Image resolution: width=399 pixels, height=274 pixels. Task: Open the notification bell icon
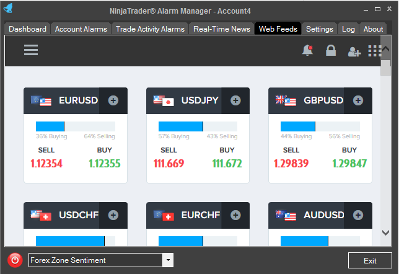[x=307, y=50]
